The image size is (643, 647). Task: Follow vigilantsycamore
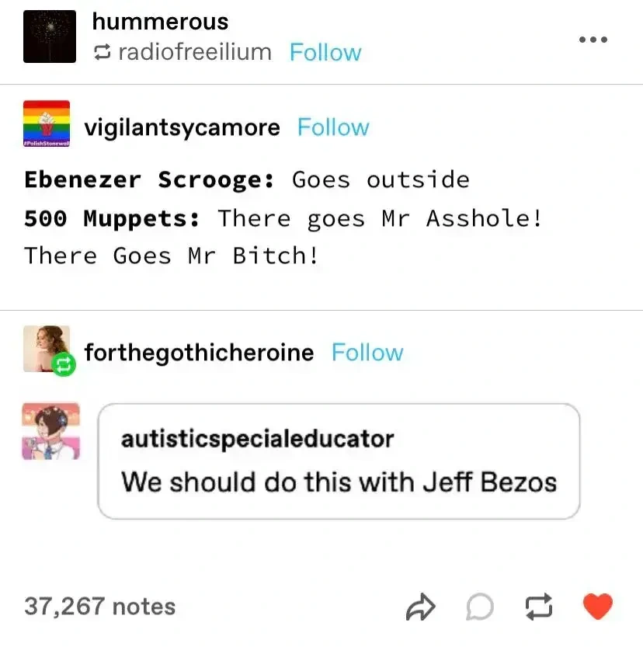pos(333,127)
